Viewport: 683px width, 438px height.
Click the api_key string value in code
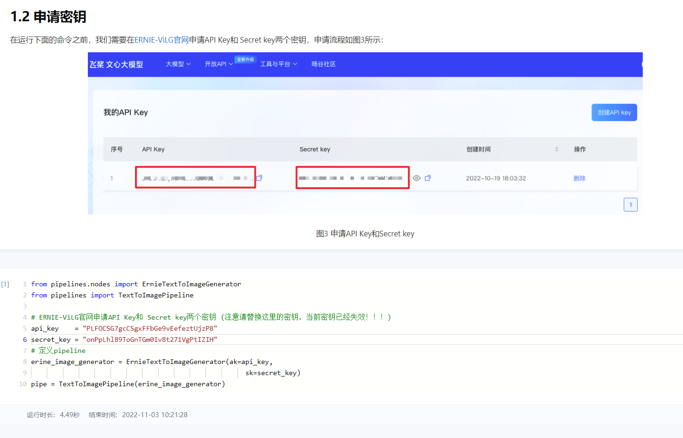point(150,328)
